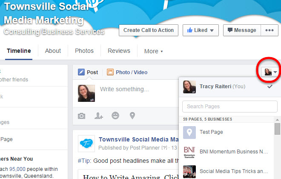The height and width of the screenshot is (179, 281).
Task: Select BNI Momentum Business page entry
Action: (x=227, y=152)
